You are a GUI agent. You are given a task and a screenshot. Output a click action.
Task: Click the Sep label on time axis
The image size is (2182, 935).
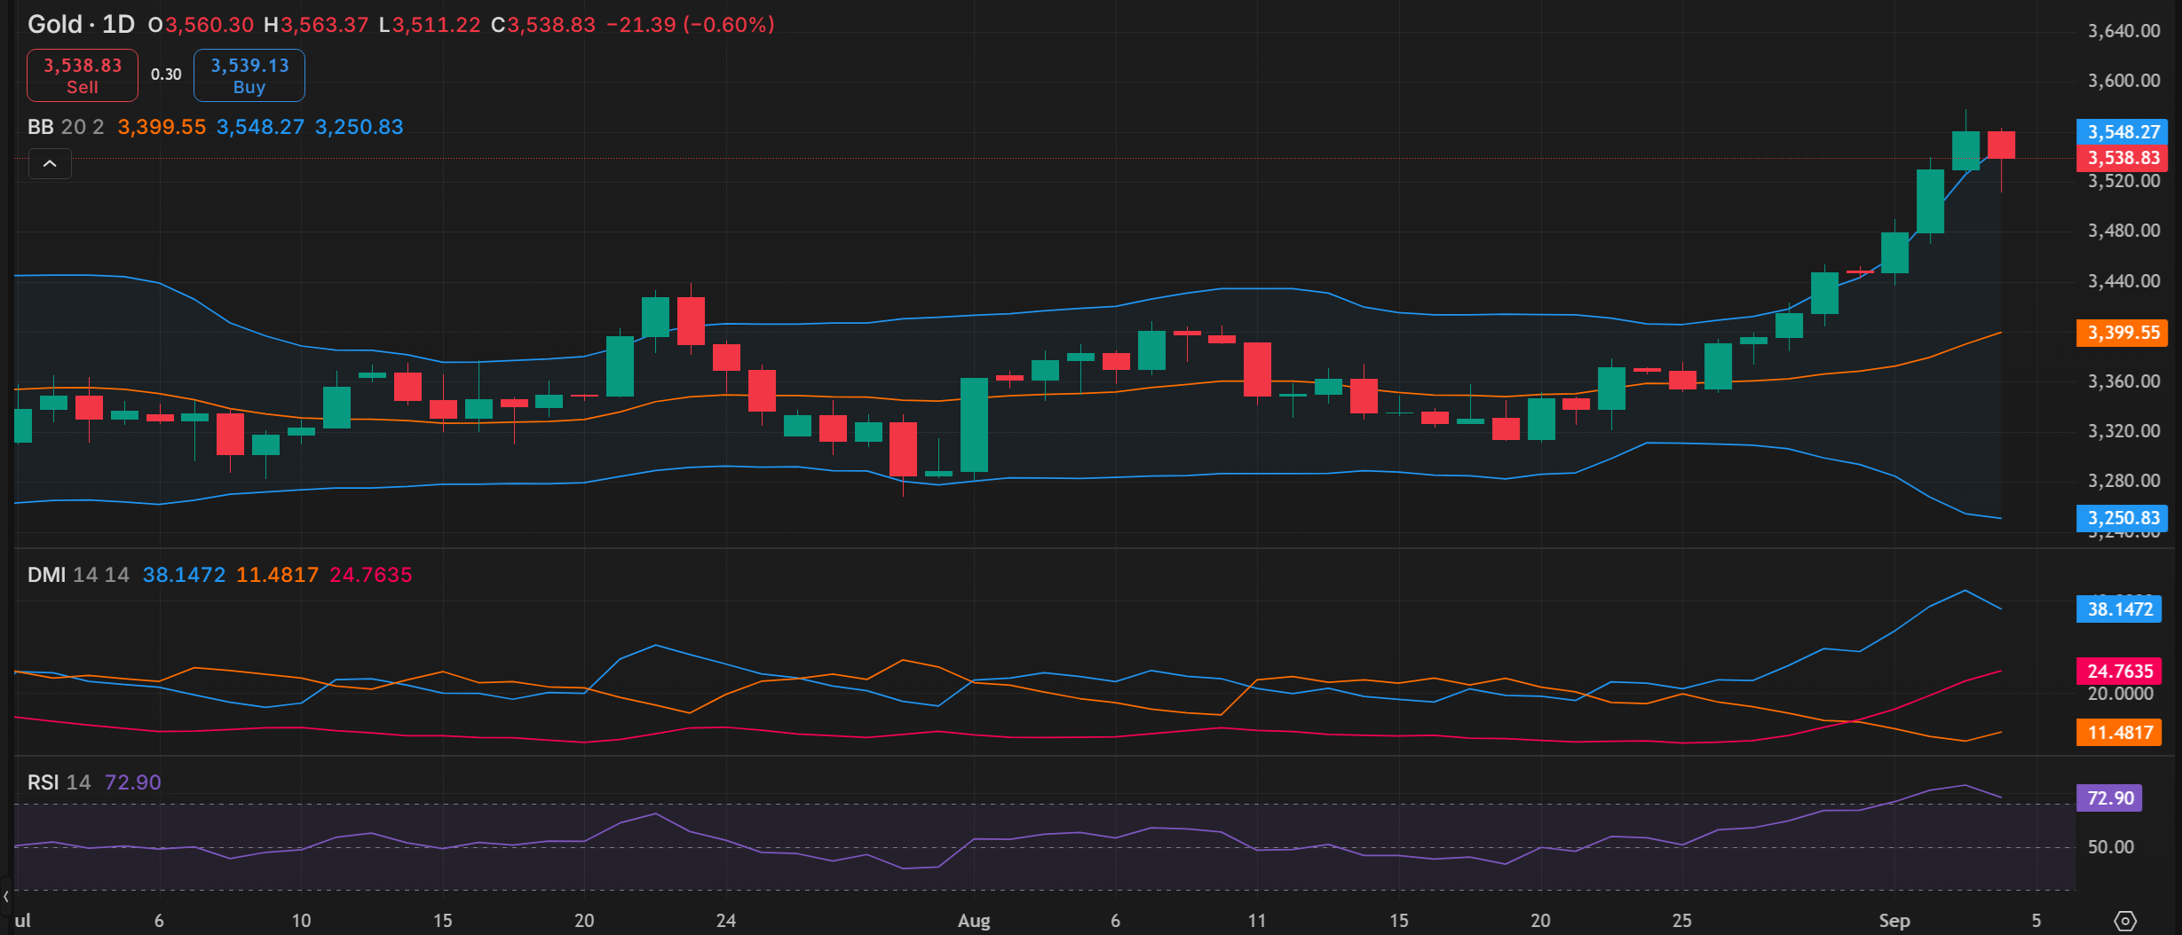click(x=1893, y=921)
